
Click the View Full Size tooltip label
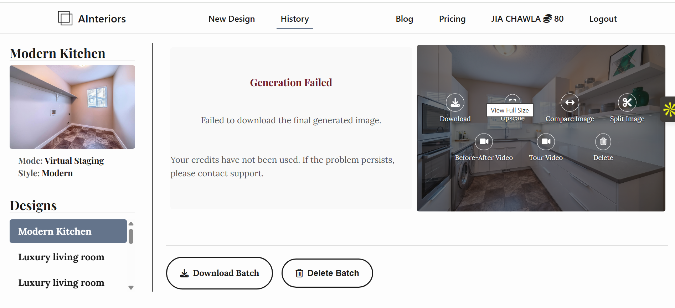510,110
